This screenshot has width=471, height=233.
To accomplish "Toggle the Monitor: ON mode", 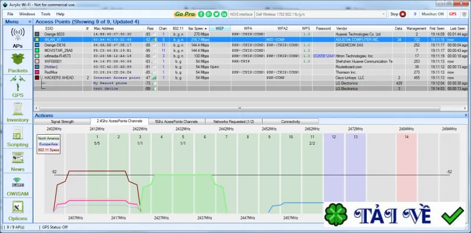I will point(433,14).
